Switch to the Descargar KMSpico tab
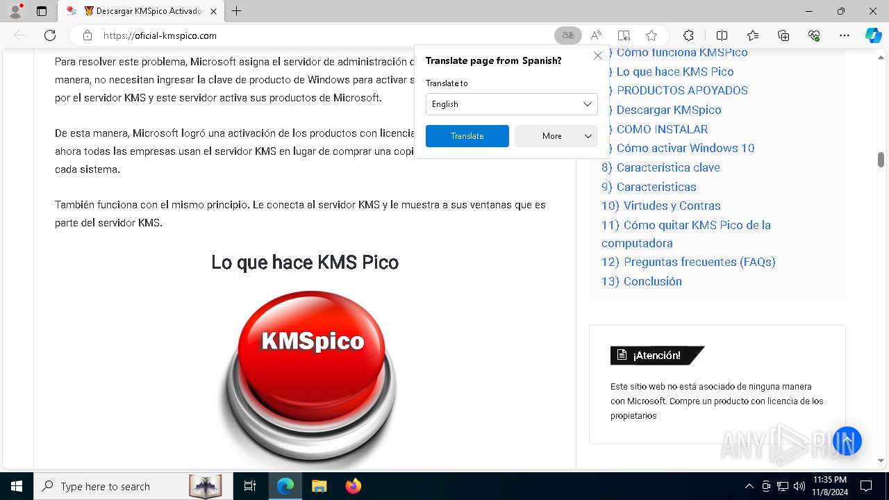Image resolution: width=889 pixels, height=500 pixels. tap(141, 11)
